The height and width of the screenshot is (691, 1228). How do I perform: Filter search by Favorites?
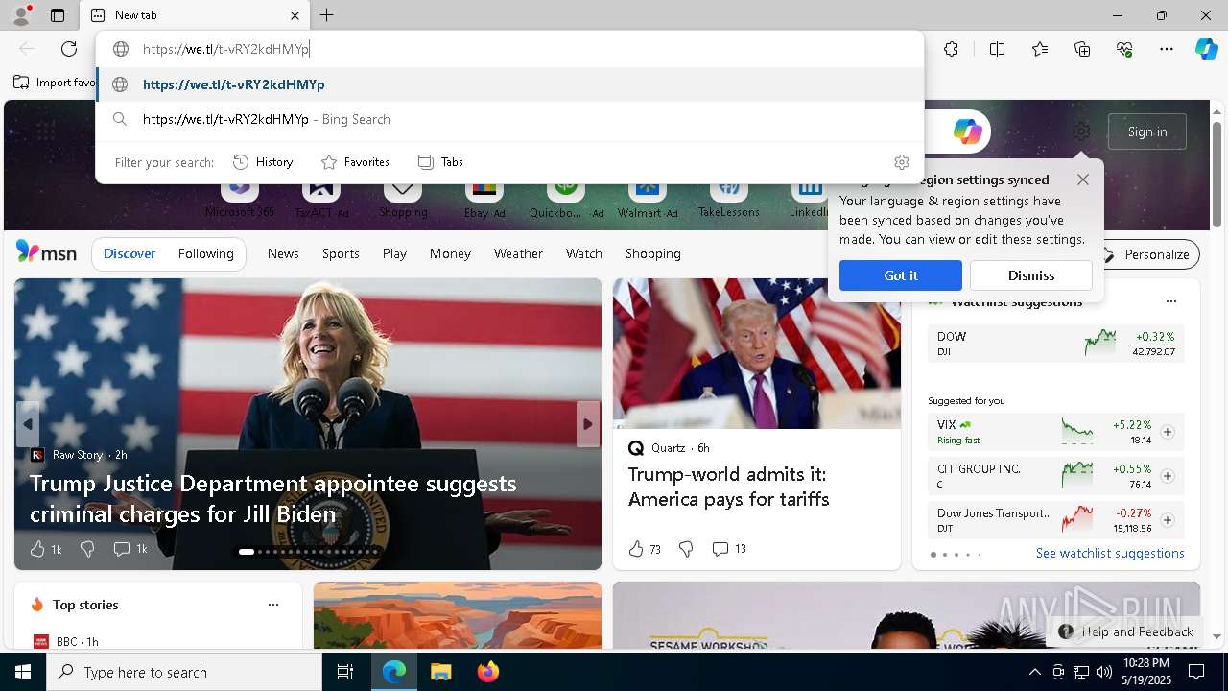(x=355, y=162)
